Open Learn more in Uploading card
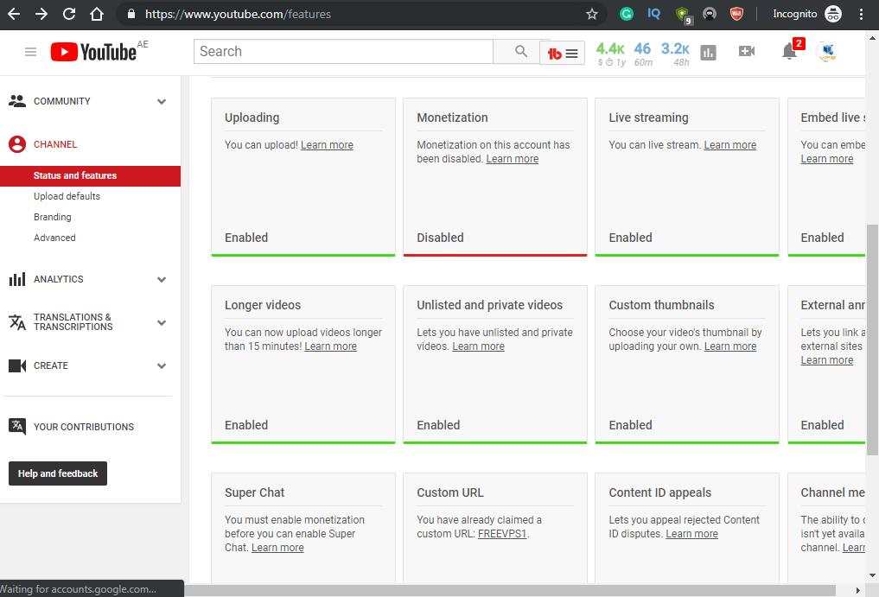 coord(327,145)
